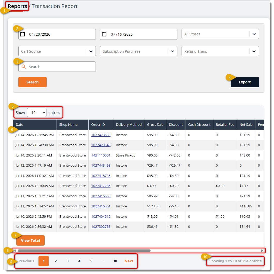Go to page 5
Viewport: 274px width, 274px height.
(x=91, y=261)
